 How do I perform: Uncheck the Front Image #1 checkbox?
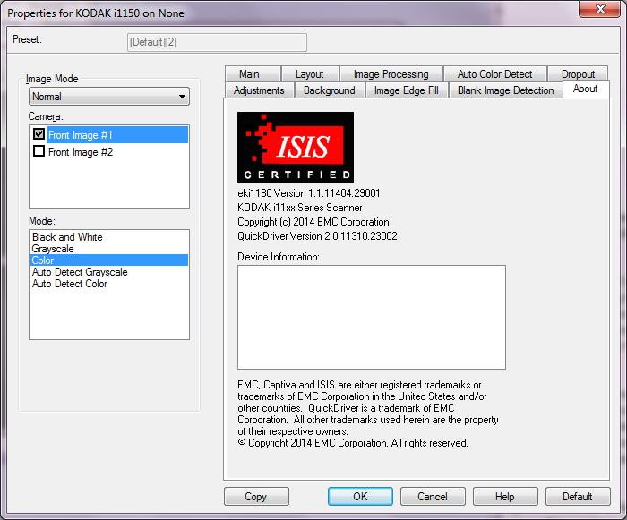[x=39, y=134]
